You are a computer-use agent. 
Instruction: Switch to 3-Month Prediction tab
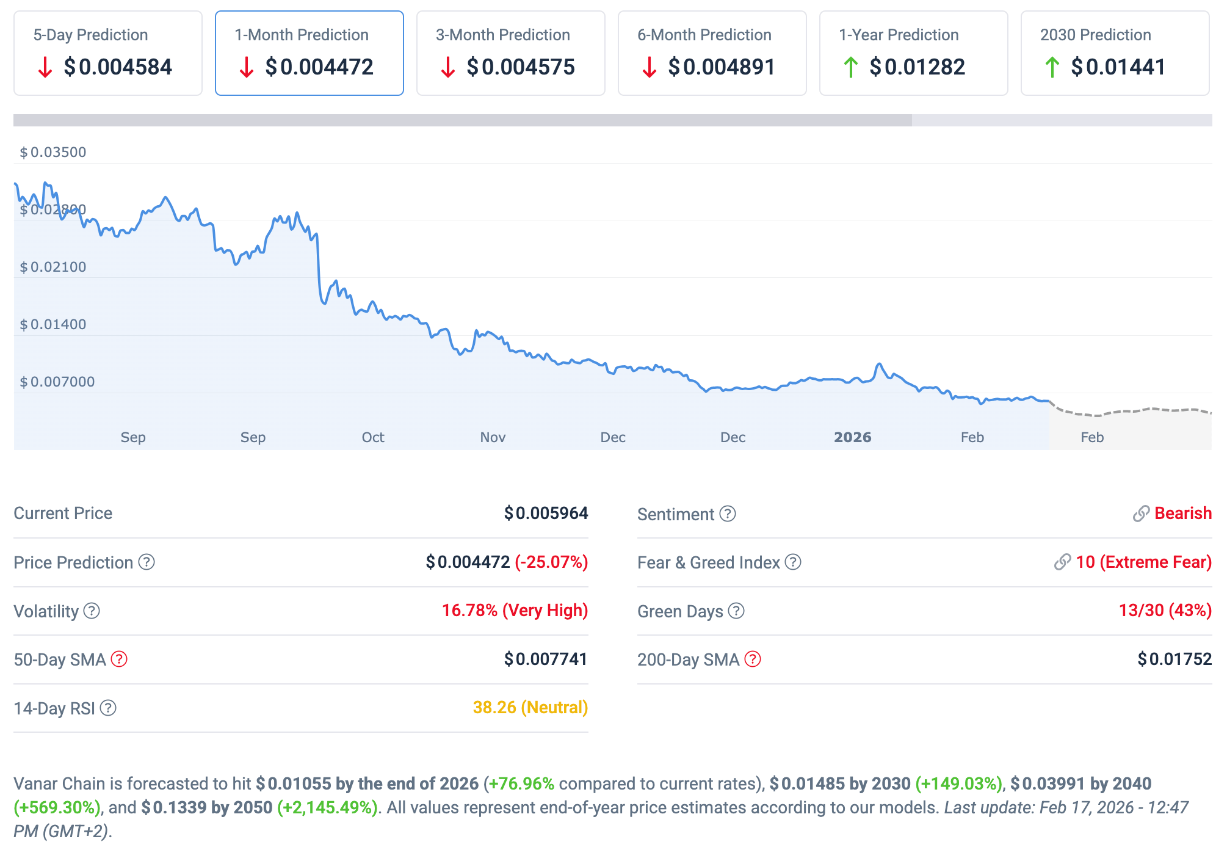point(511,53)
